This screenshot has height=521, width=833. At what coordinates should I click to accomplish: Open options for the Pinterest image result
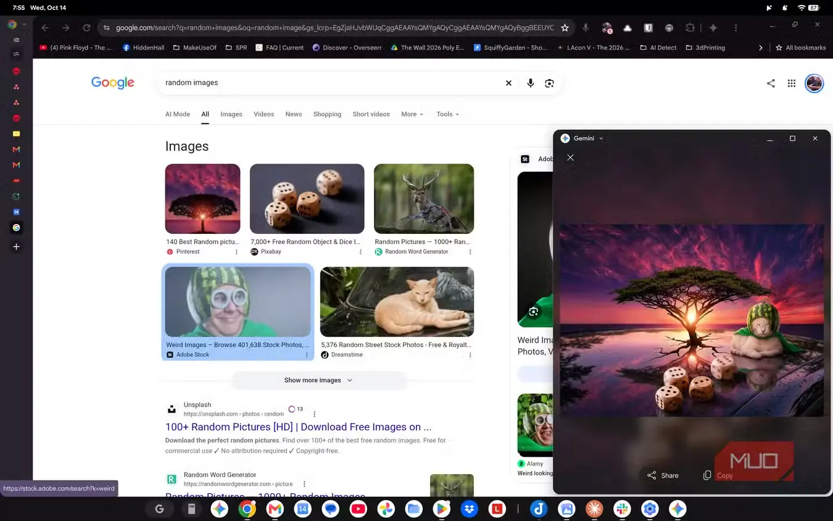(236, 252)
